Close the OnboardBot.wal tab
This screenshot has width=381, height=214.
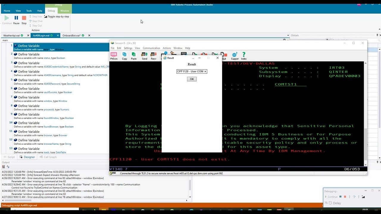click(x=89, y=35)
